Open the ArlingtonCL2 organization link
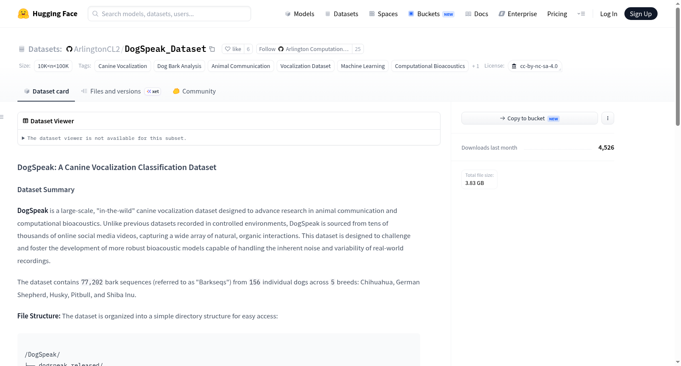The height and width of the screenshot is (366, 681). (x=93, y=49)
